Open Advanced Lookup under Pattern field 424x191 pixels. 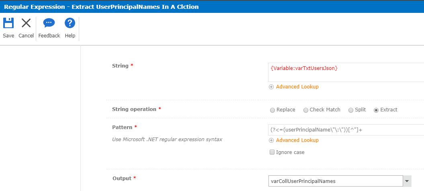(x=297, y=140)
